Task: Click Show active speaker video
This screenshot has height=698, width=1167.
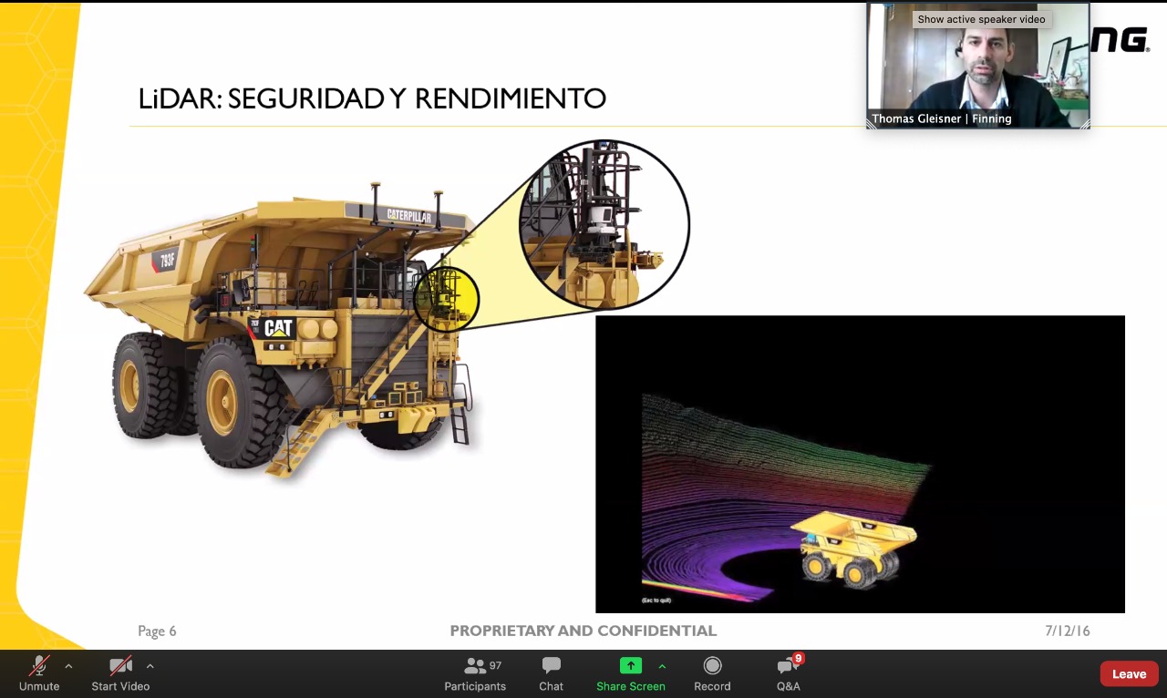Action: point(981,19)
